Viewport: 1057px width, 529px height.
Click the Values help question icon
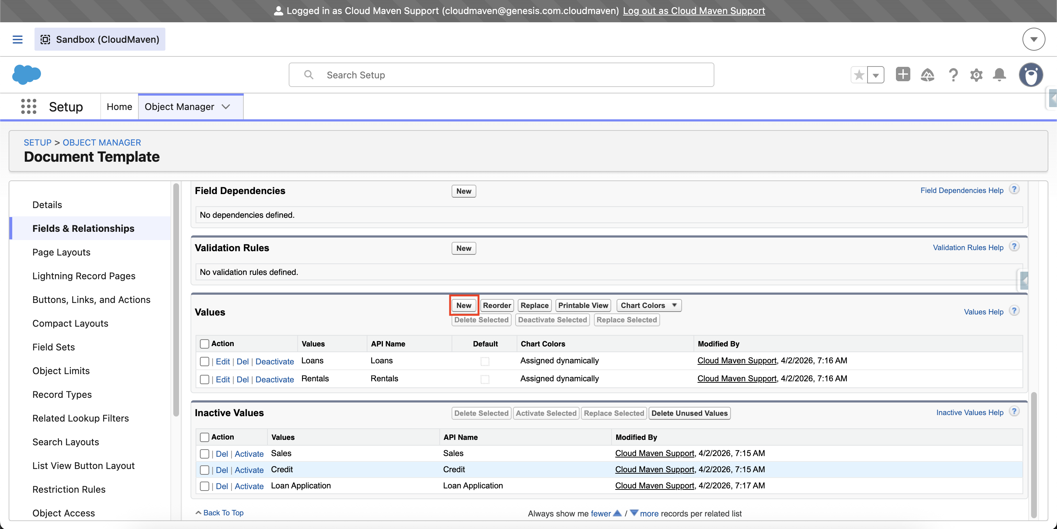(x=1014, y=311)
